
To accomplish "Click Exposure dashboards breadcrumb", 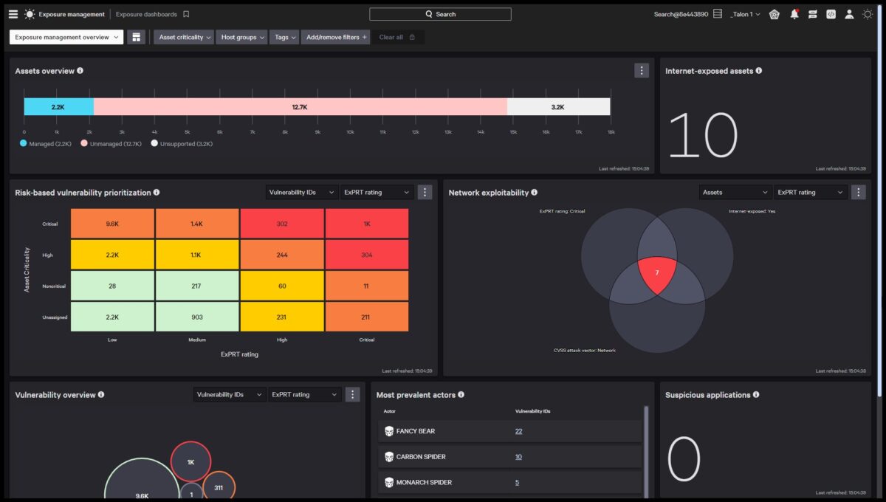I will tap(146, 14).
